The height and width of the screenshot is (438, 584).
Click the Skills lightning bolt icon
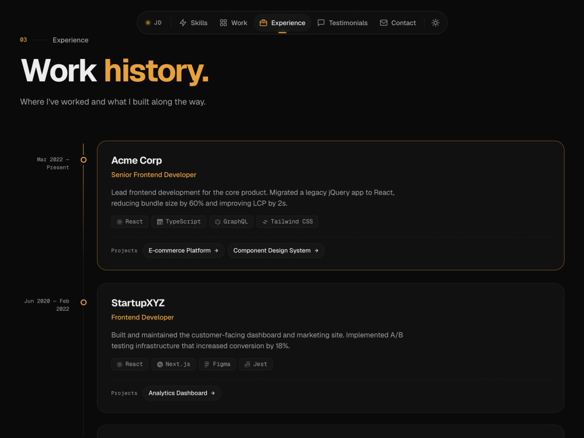tap(183, 23)
